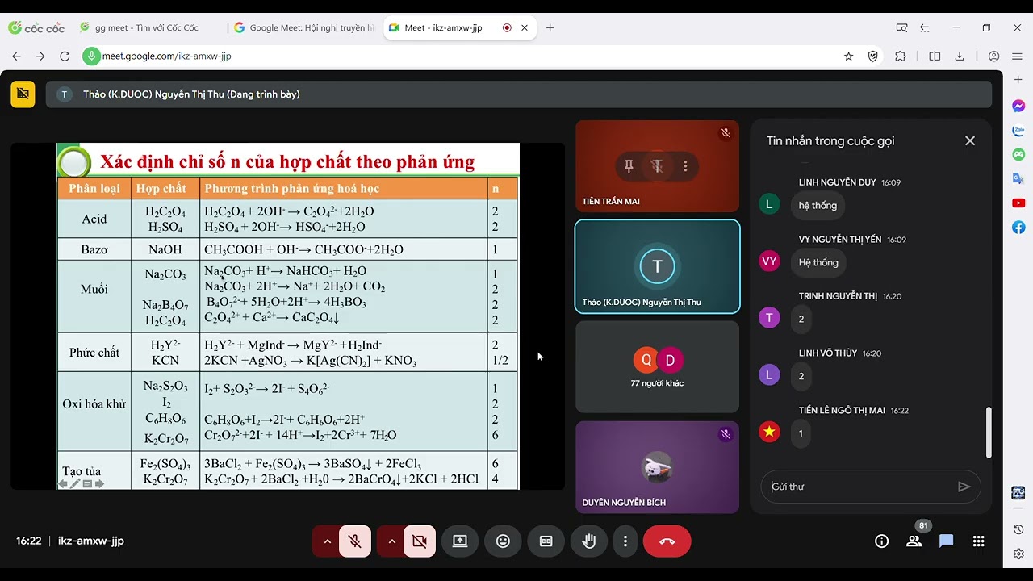The height and width of the screenshot is (581, 1033).
Task: Open the downloads icon
Action: pyautogui.click(x=960, y=56)
